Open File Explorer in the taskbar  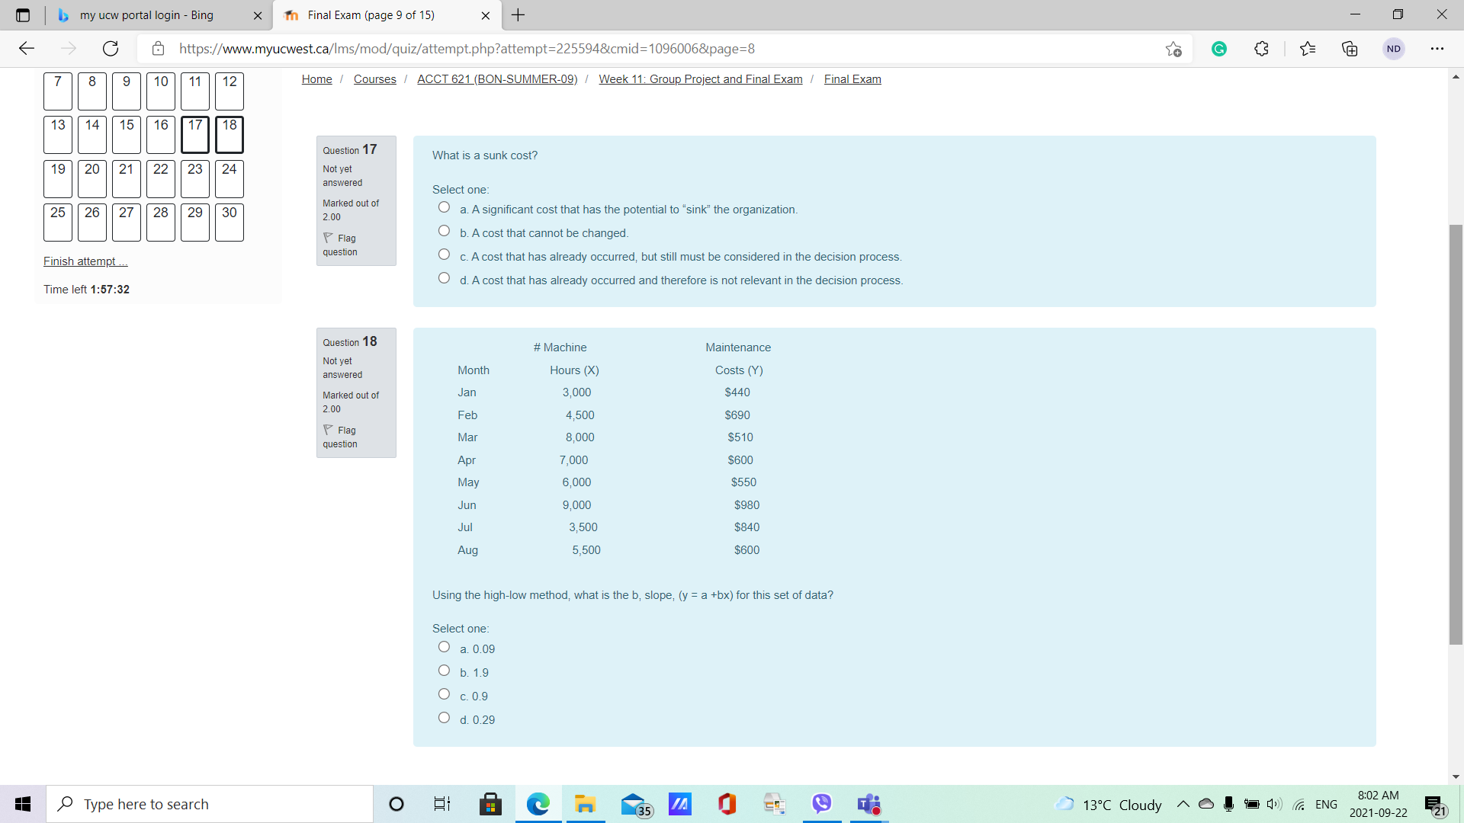585,804
